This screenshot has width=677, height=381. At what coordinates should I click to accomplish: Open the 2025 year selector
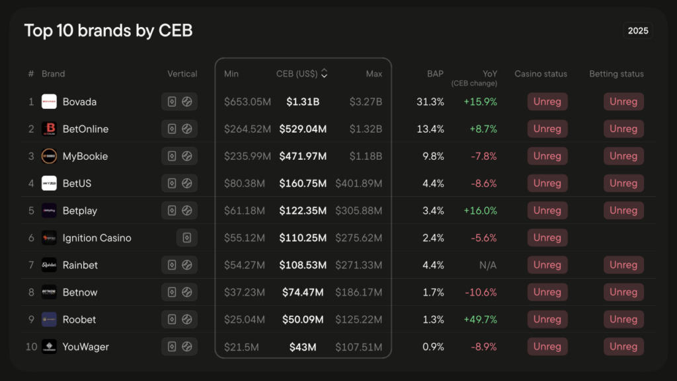coord(638,30)
